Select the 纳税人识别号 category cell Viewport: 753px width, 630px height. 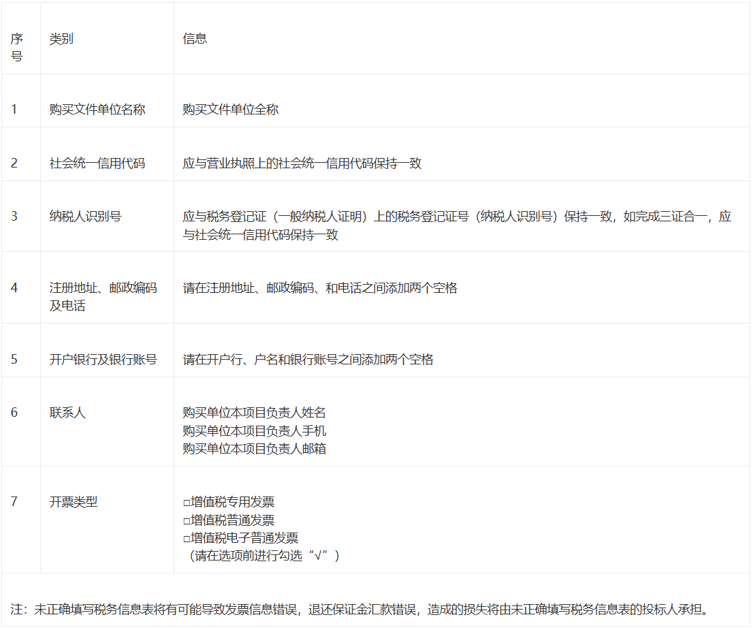point(86,217)
